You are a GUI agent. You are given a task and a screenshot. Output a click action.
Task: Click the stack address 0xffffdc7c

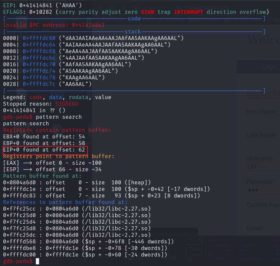(x=39, y=84)
